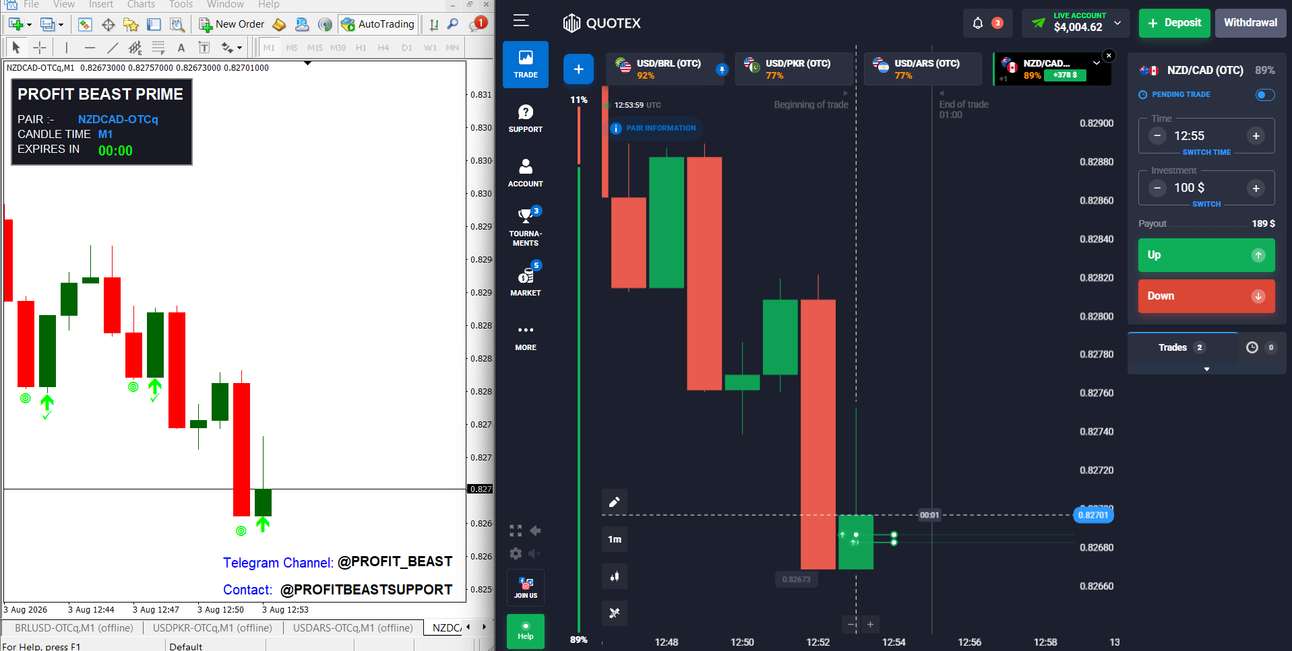Open the MetaEditor yellow book icon
Image resolution: width=1292 pixels, height=651 pixels.
279,24
